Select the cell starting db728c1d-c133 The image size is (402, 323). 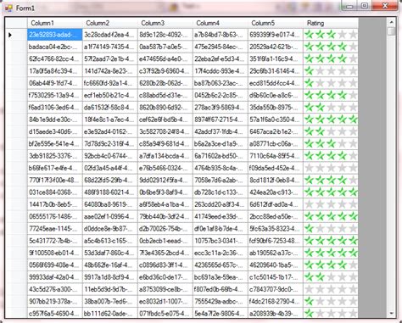tap(221, 192)
